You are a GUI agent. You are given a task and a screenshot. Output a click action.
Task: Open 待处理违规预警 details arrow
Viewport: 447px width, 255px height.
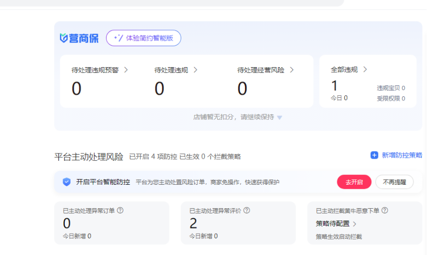pos(126,70)
